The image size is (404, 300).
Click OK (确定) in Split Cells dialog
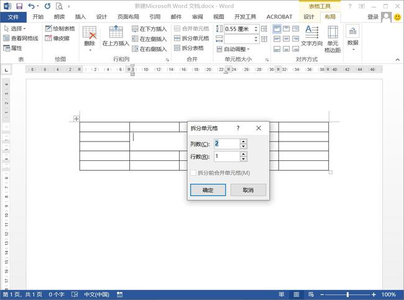coord(208,190)
